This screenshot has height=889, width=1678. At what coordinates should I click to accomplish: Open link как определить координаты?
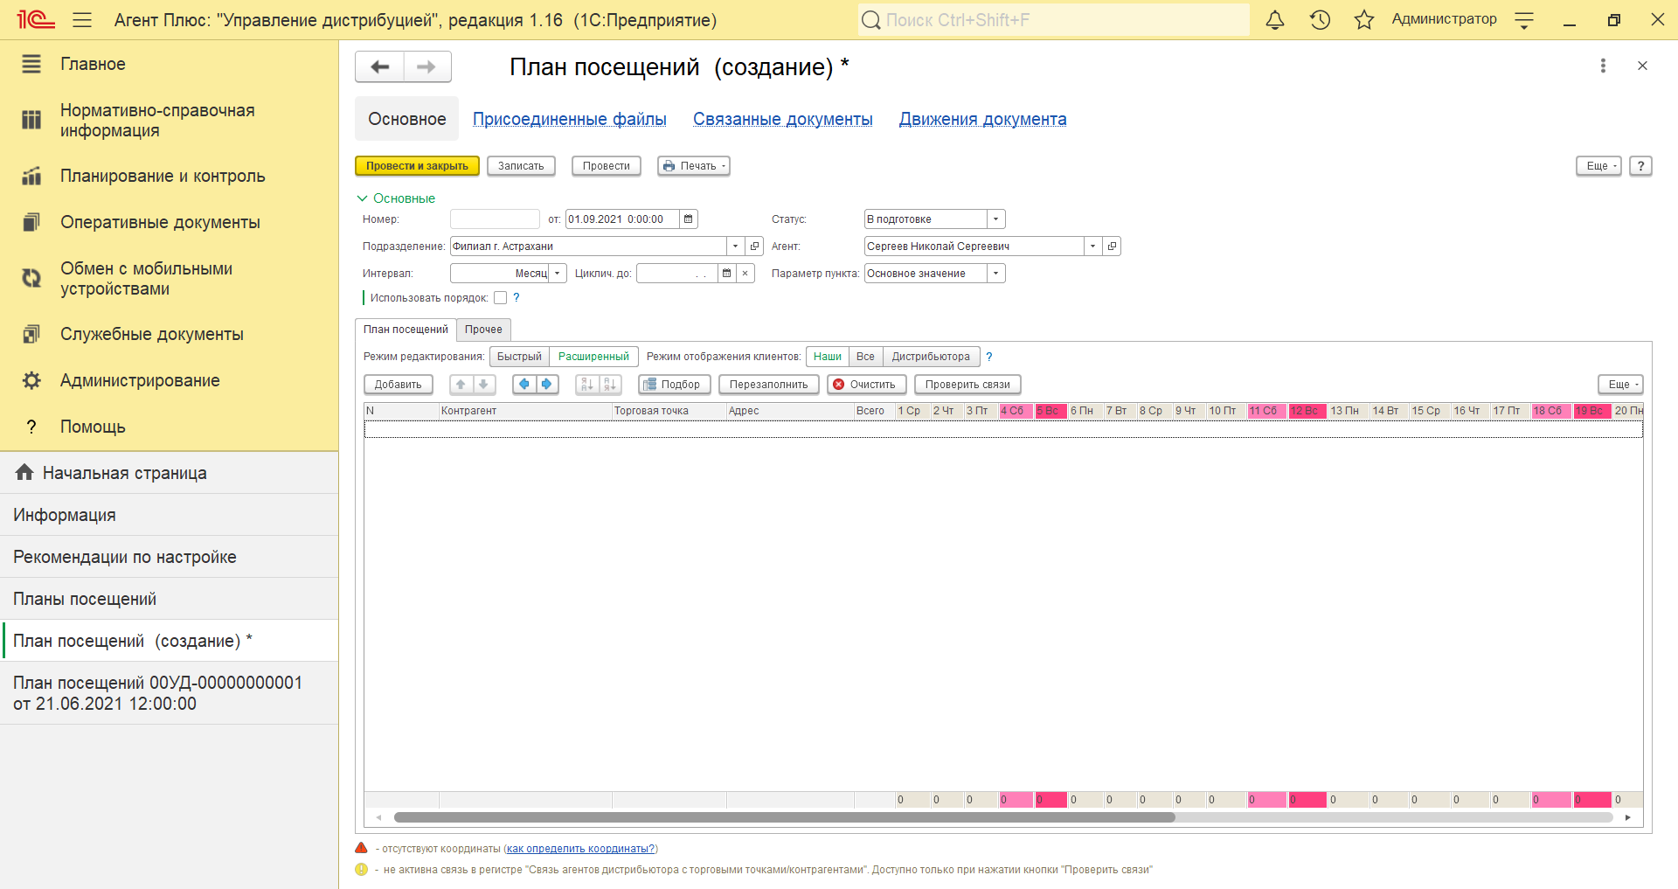coord(580,849)
